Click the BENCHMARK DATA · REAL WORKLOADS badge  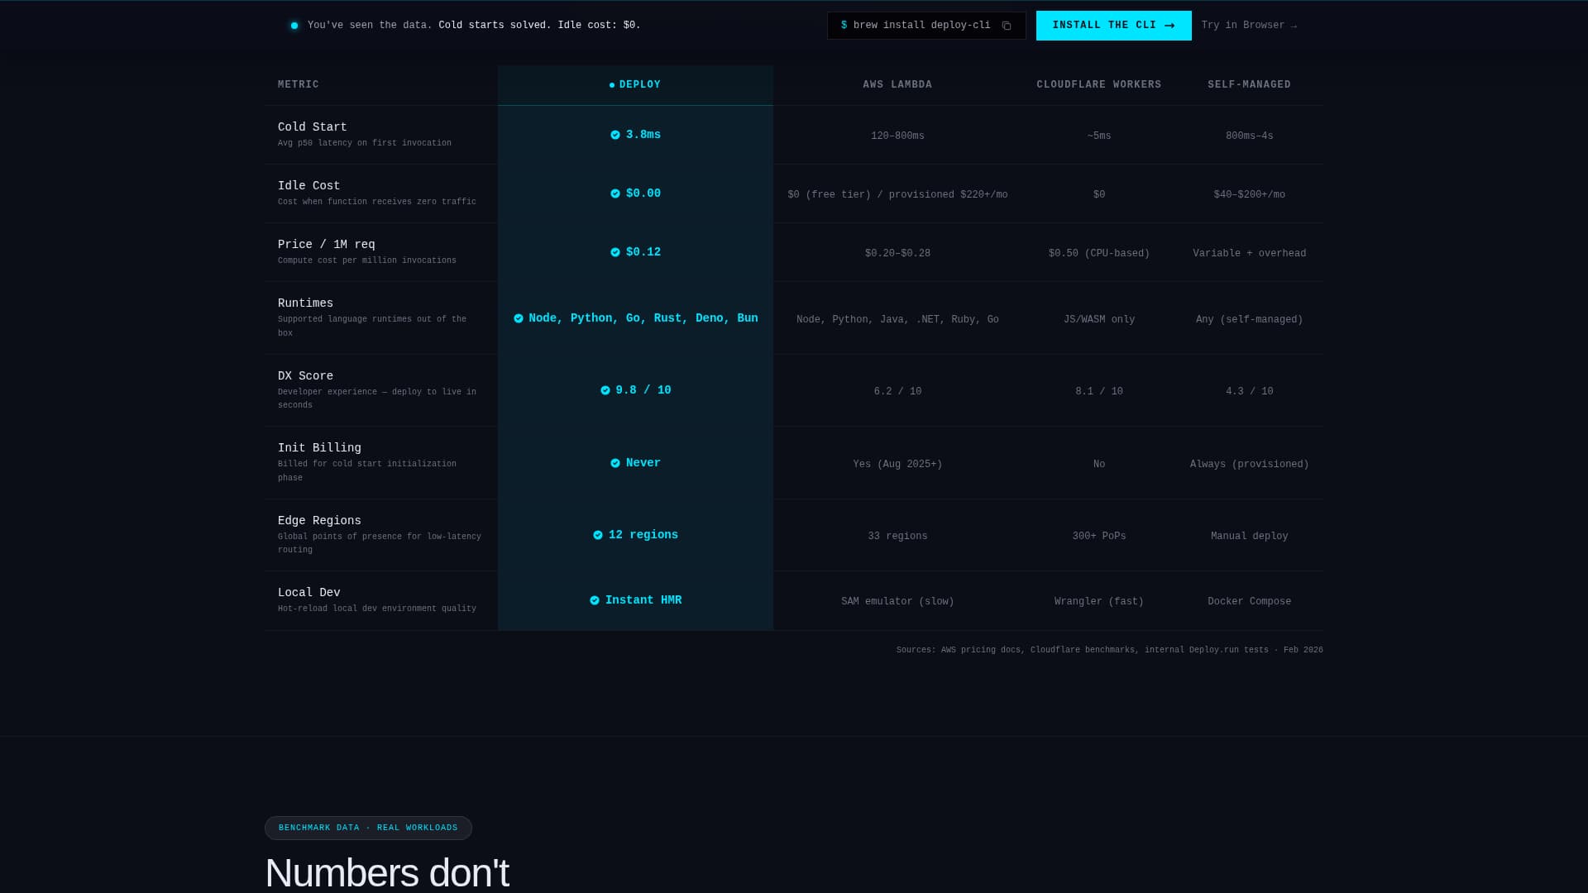tap(368, 828)
